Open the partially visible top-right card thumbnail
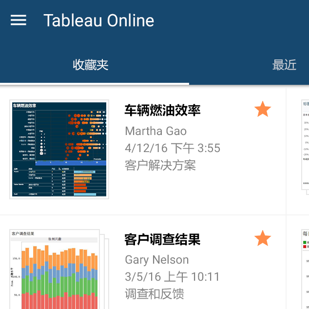 (305, 145)
